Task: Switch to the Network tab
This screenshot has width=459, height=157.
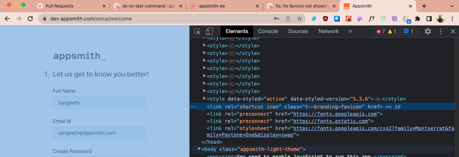Action: click(x=328, y=31)
